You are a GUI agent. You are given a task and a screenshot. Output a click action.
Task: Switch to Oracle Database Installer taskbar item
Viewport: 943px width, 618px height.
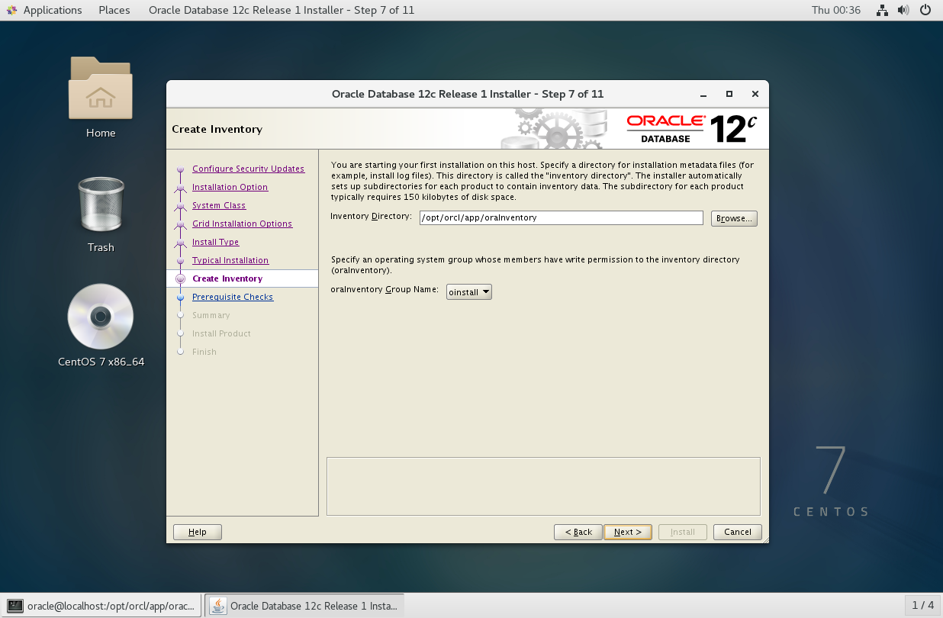point(304,606)
